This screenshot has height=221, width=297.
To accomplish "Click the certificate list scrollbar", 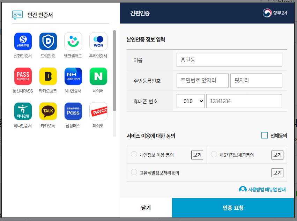I will pyautogui.click(x=114, y=71).
